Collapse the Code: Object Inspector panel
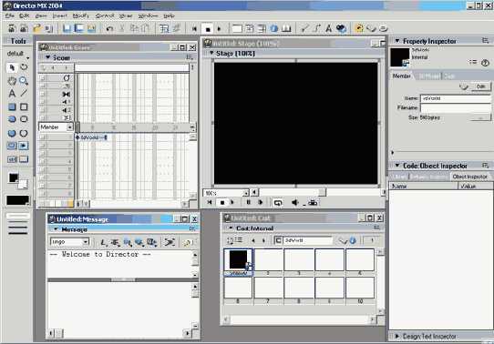 [397, 166]
